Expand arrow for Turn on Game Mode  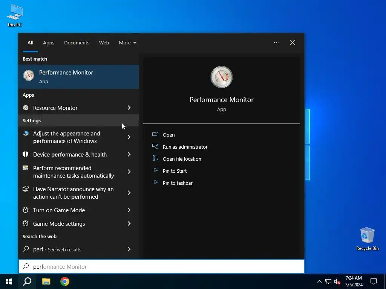(x=129, y=210)
